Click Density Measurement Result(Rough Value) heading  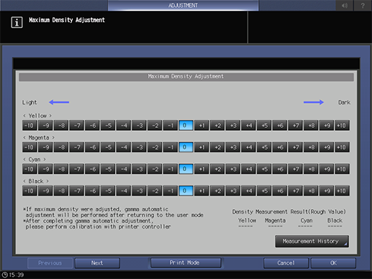(x=289, y=211)
